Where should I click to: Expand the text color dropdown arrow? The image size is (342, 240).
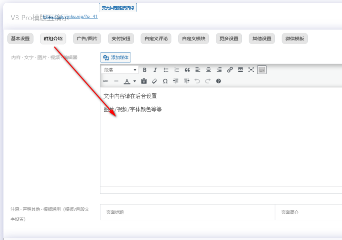pos(135,81)
